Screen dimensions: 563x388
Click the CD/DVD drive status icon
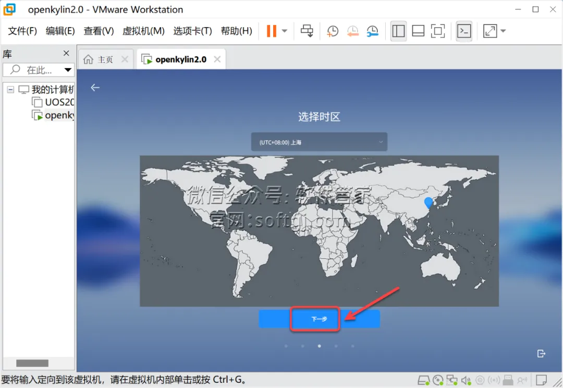[x=438, y=380]
